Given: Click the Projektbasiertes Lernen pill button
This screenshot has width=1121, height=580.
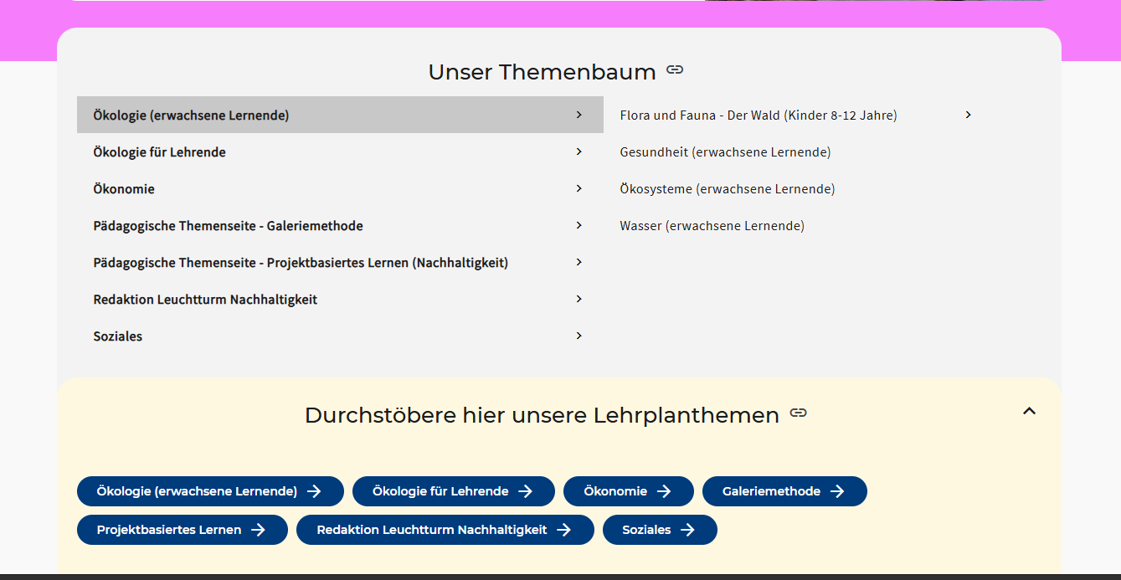Looking at the screenshot, I should point(182,530).
